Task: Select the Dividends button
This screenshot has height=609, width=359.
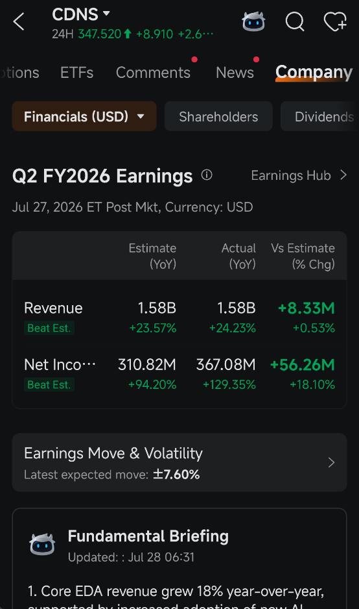Action: [320, 116]
